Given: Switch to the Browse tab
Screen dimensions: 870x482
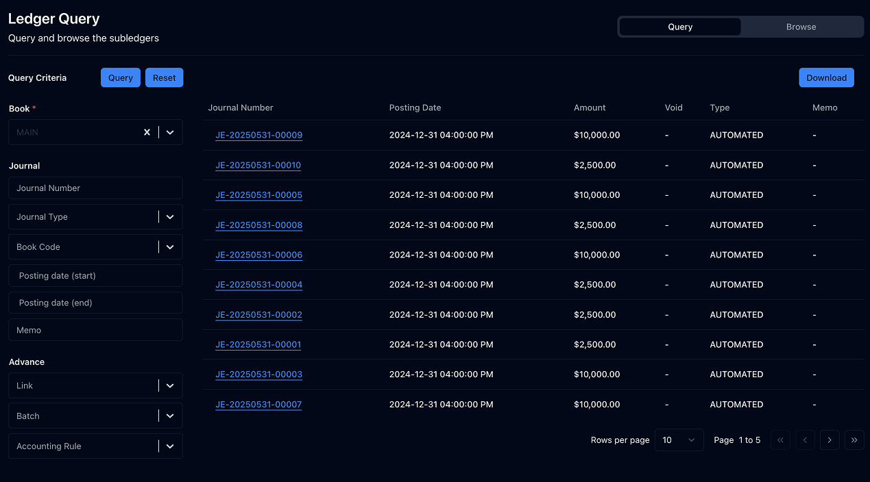Looking at the screenshot, I should 801,27.
